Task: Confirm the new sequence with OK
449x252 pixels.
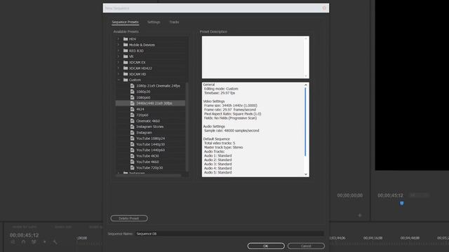Action: (x=266, y=246)
